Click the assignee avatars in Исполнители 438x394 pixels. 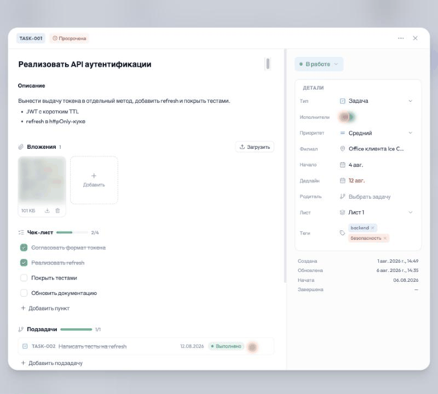347,117
